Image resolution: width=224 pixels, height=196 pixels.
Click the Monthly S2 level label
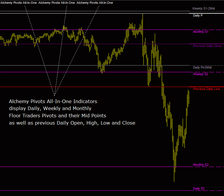pos(201,165)
